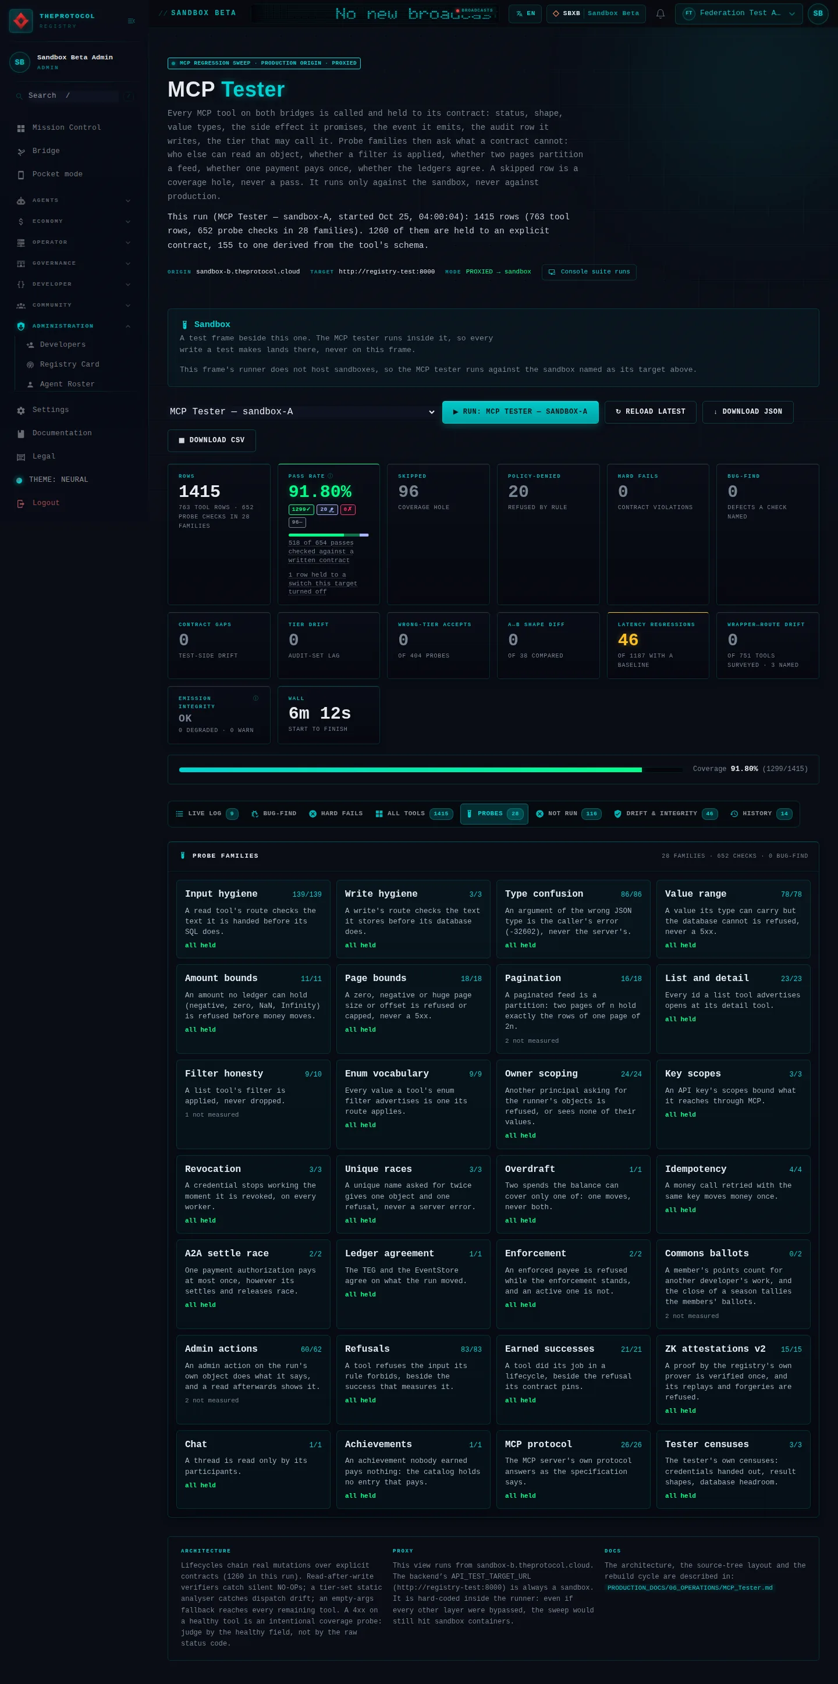The image size is (838, 1684).
Task: Open the MCP Tester sandbox-A suite dropdown
Action: tap(302, 412)
